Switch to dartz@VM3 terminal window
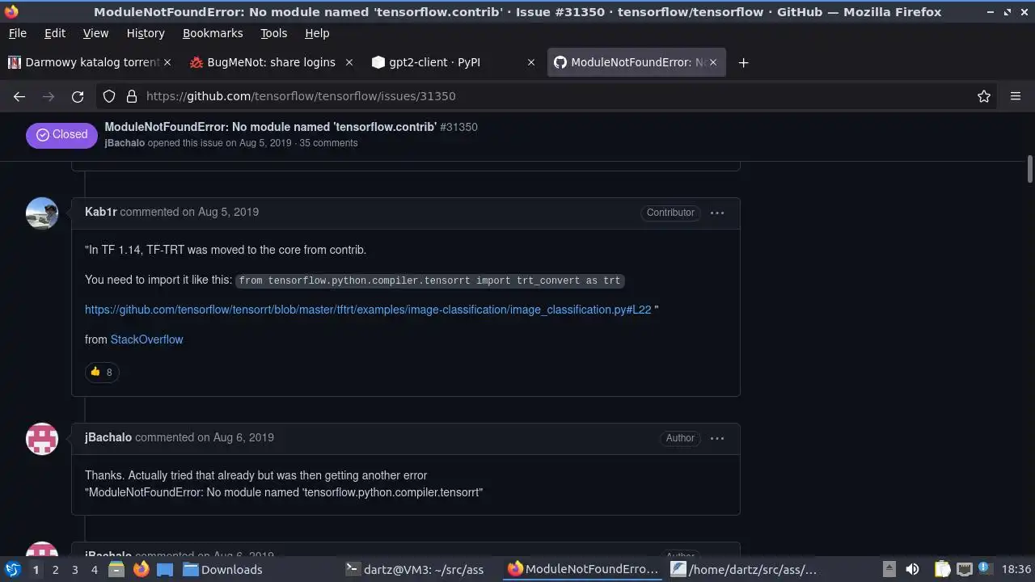1035x582 pixels. (x=415, y=570)
